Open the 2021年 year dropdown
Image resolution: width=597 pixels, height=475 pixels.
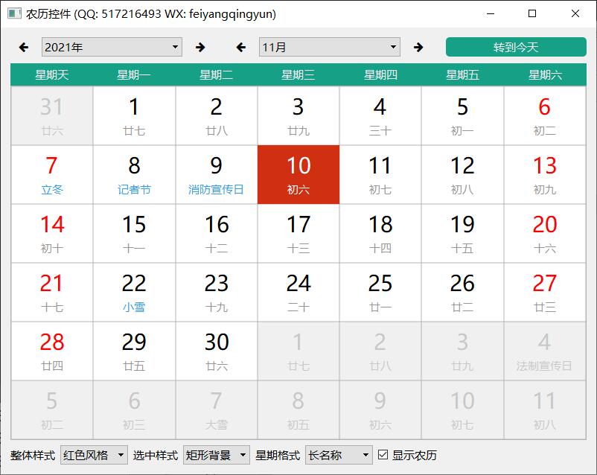coord(112,48)
